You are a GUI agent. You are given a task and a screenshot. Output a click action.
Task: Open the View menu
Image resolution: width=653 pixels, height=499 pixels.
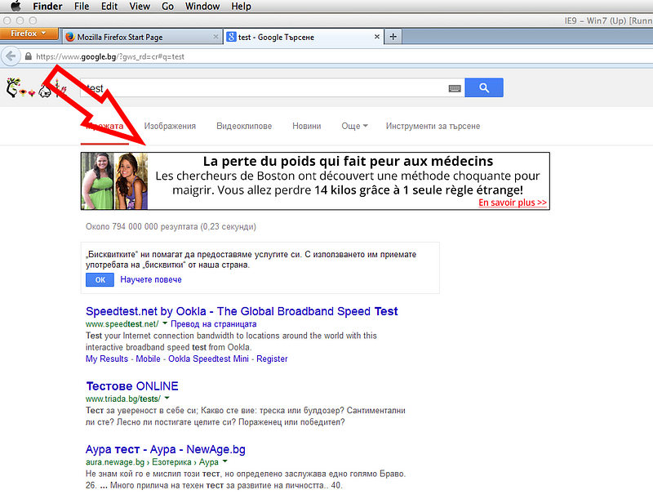point(140,7)
